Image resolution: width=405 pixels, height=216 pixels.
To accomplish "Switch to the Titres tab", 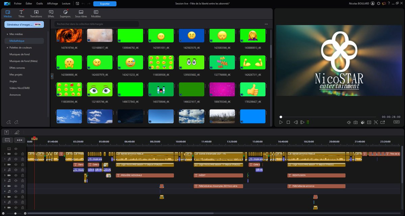I will (21, 13).
